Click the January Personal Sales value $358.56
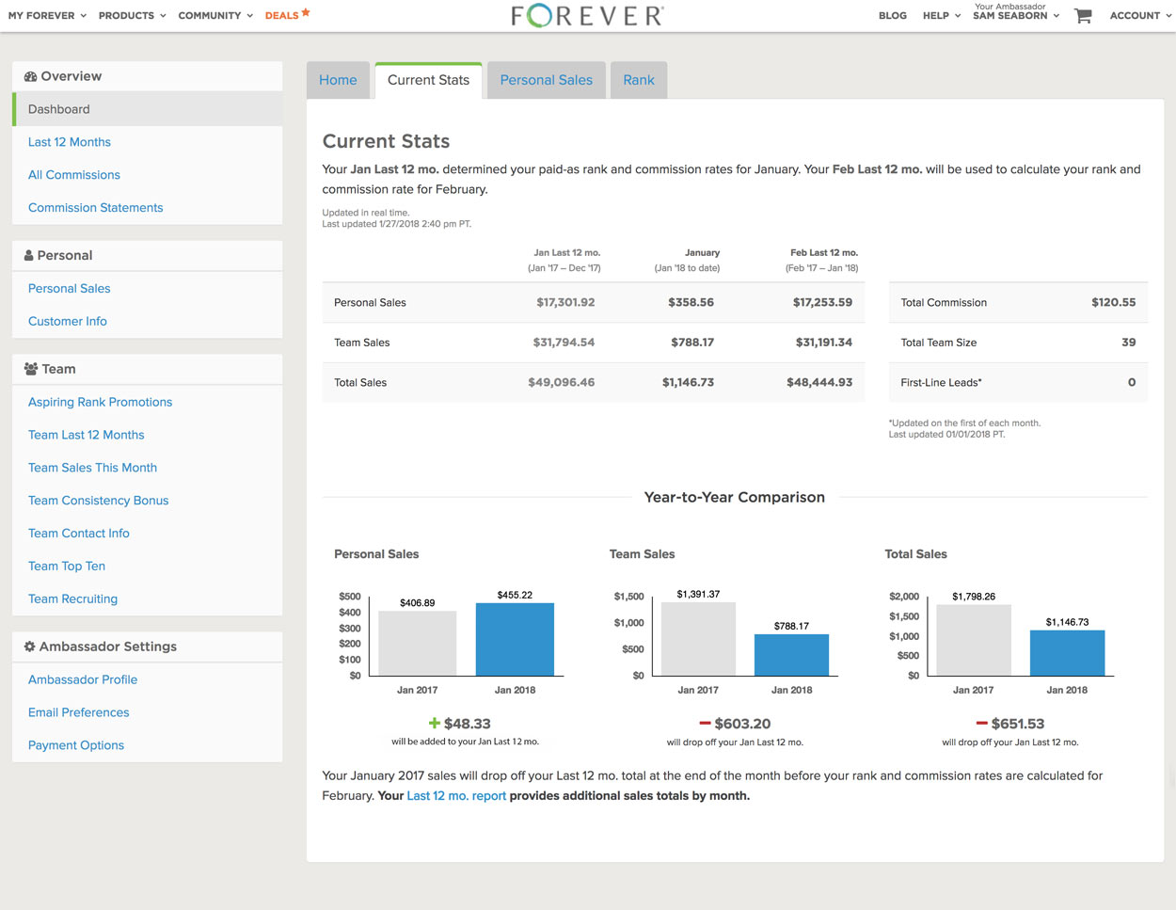 pos(691,303)
